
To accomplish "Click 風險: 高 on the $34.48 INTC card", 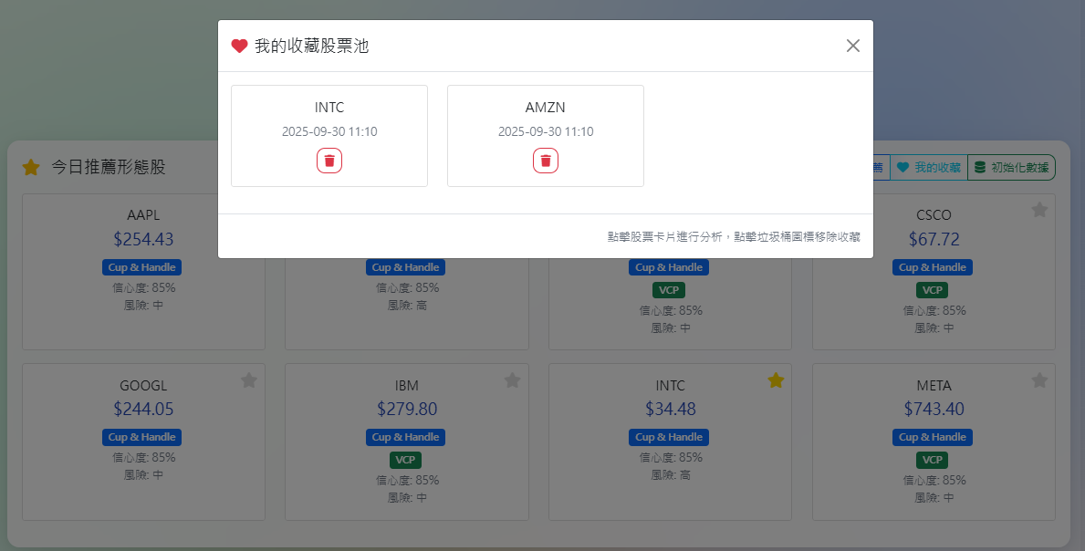I will [x=671, y=475].
